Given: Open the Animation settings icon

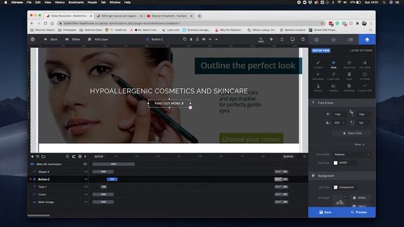Looking at the screenshot, I should point(318,76).
